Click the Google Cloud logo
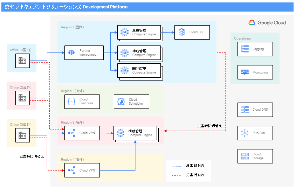The height and width of the screenshot is (189, 296). (x=267, y=23)
